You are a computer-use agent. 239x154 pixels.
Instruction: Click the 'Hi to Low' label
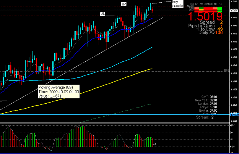[x=205, y=29]
